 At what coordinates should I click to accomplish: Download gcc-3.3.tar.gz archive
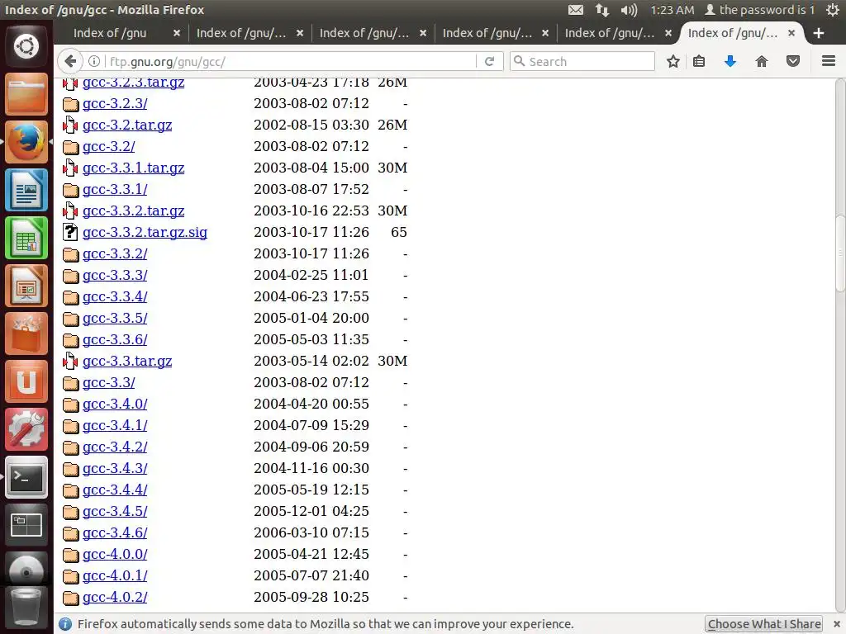tap(127, 361)
